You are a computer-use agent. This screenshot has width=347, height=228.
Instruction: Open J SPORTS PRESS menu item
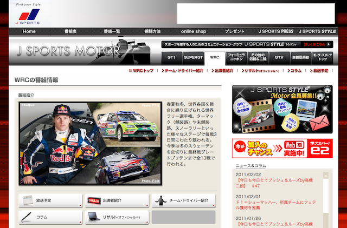(275, 31)
